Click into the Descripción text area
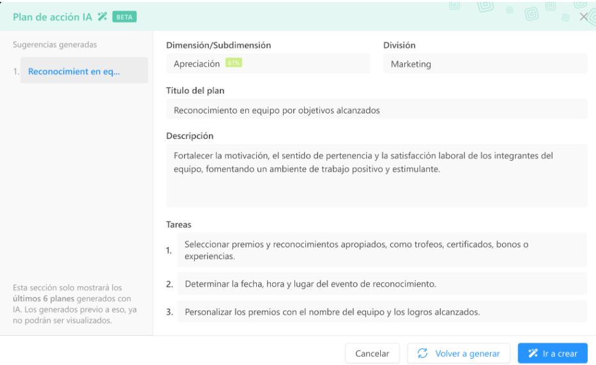Image resolution: width=596 pixels, height=365 pixels. click(x=377, y=175)
